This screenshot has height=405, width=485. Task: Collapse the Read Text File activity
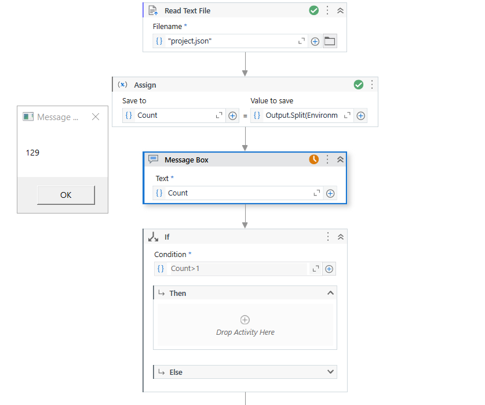[x=340, y=10]
